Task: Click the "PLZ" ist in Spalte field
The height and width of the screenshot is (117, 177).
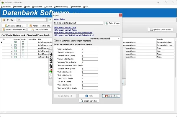Action: 90,72
